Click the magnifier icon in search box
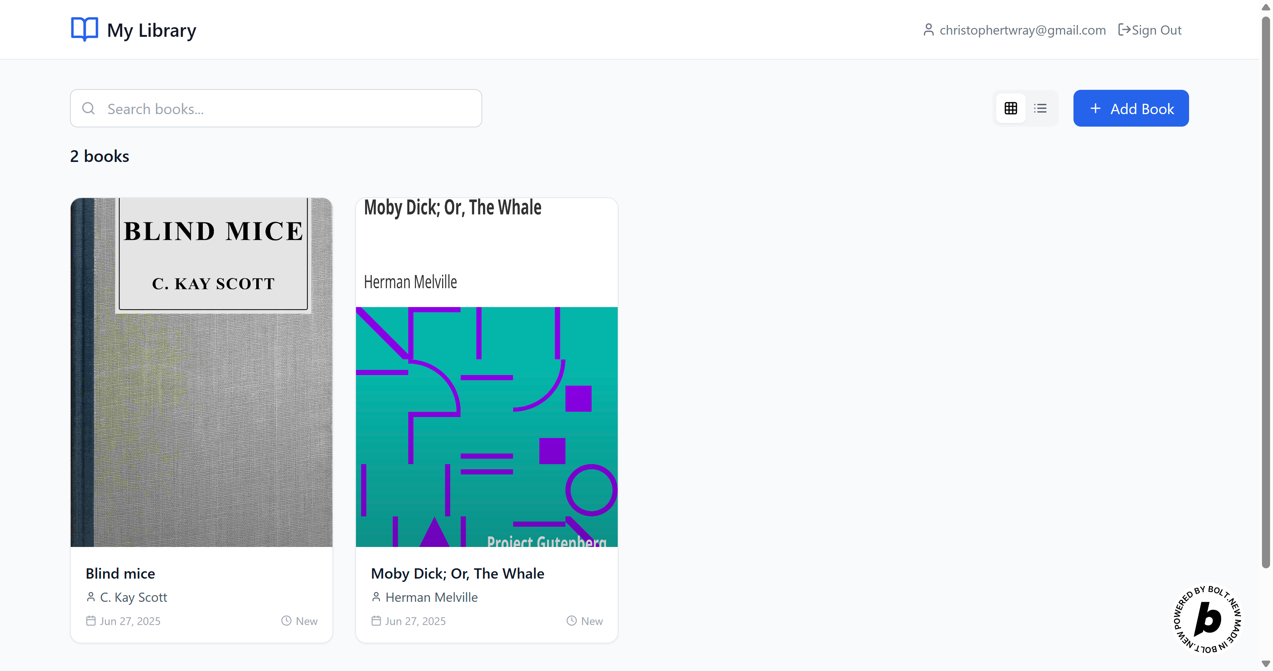The height and width of the screenshot is (671, 1273). click(88, 108)
